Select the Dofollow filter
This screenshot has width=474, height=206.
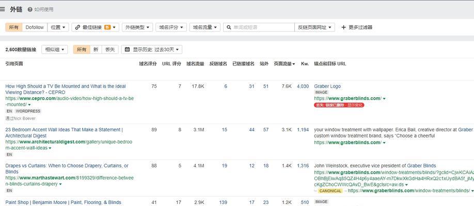pyautogui.click(x=35, y=27)
